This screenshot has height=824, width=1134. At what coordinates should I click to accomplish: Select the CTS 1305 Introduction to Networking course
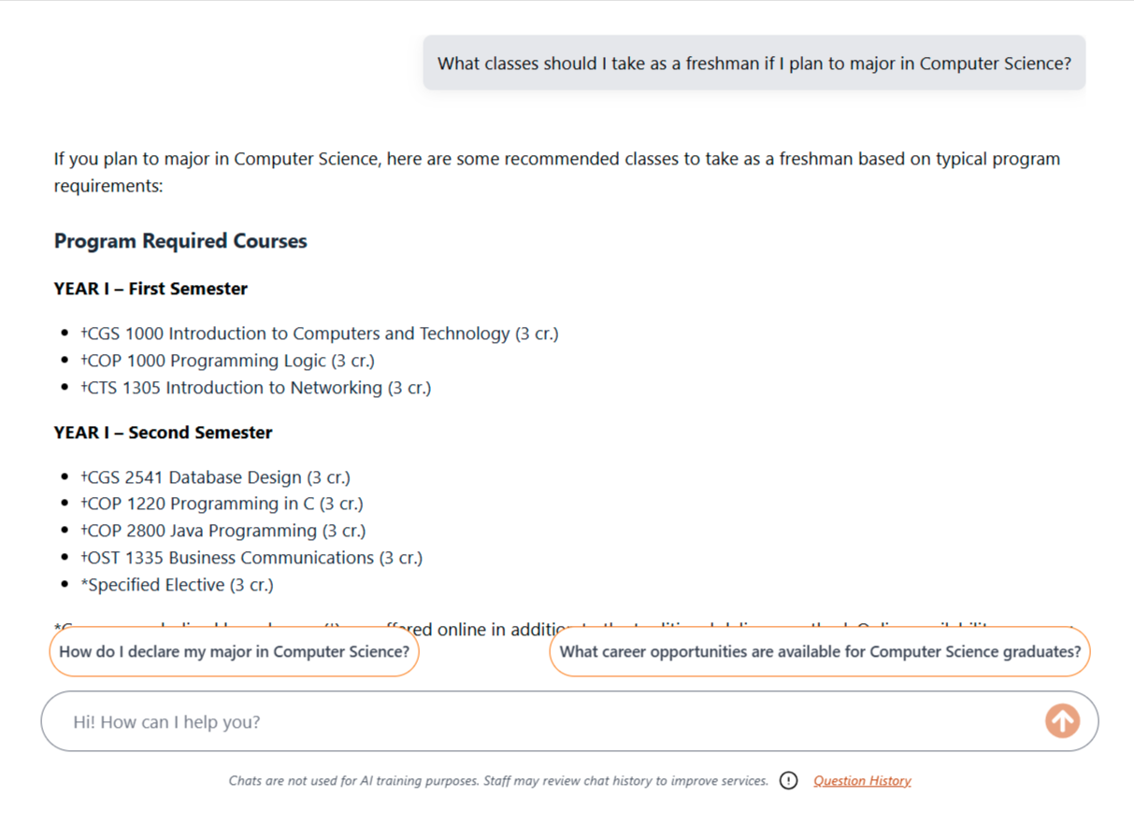coord(255,387)
